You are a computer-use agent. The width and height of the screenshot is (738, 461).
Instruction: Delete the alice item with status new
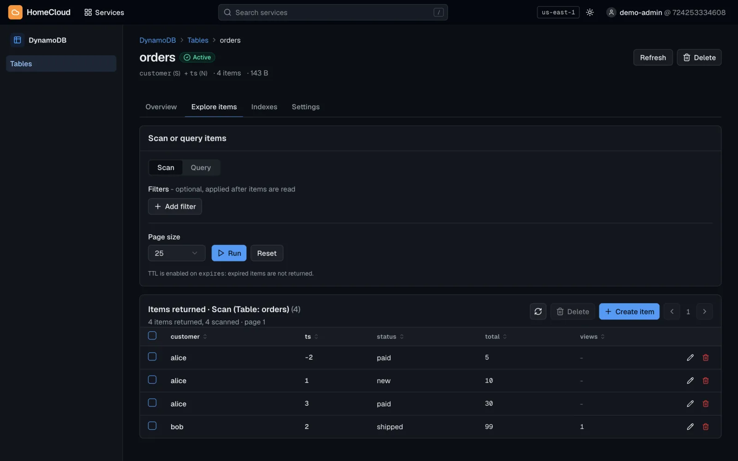[706, 381]
